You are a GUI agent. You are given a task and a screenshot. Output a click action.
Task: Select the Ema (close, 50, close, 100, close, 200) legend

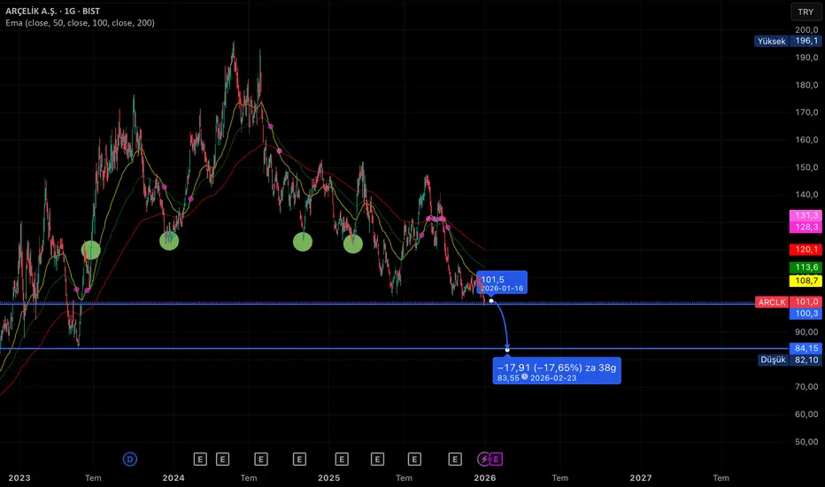(80, 23)
